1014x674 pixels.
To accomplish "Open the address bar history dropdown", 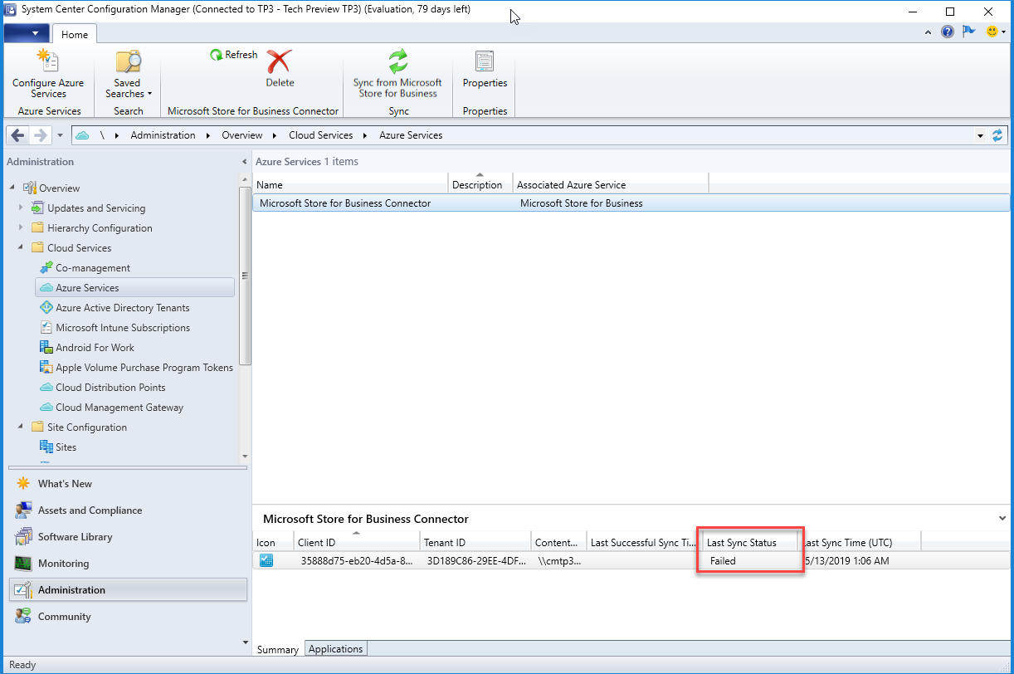I will coord(980,135).
